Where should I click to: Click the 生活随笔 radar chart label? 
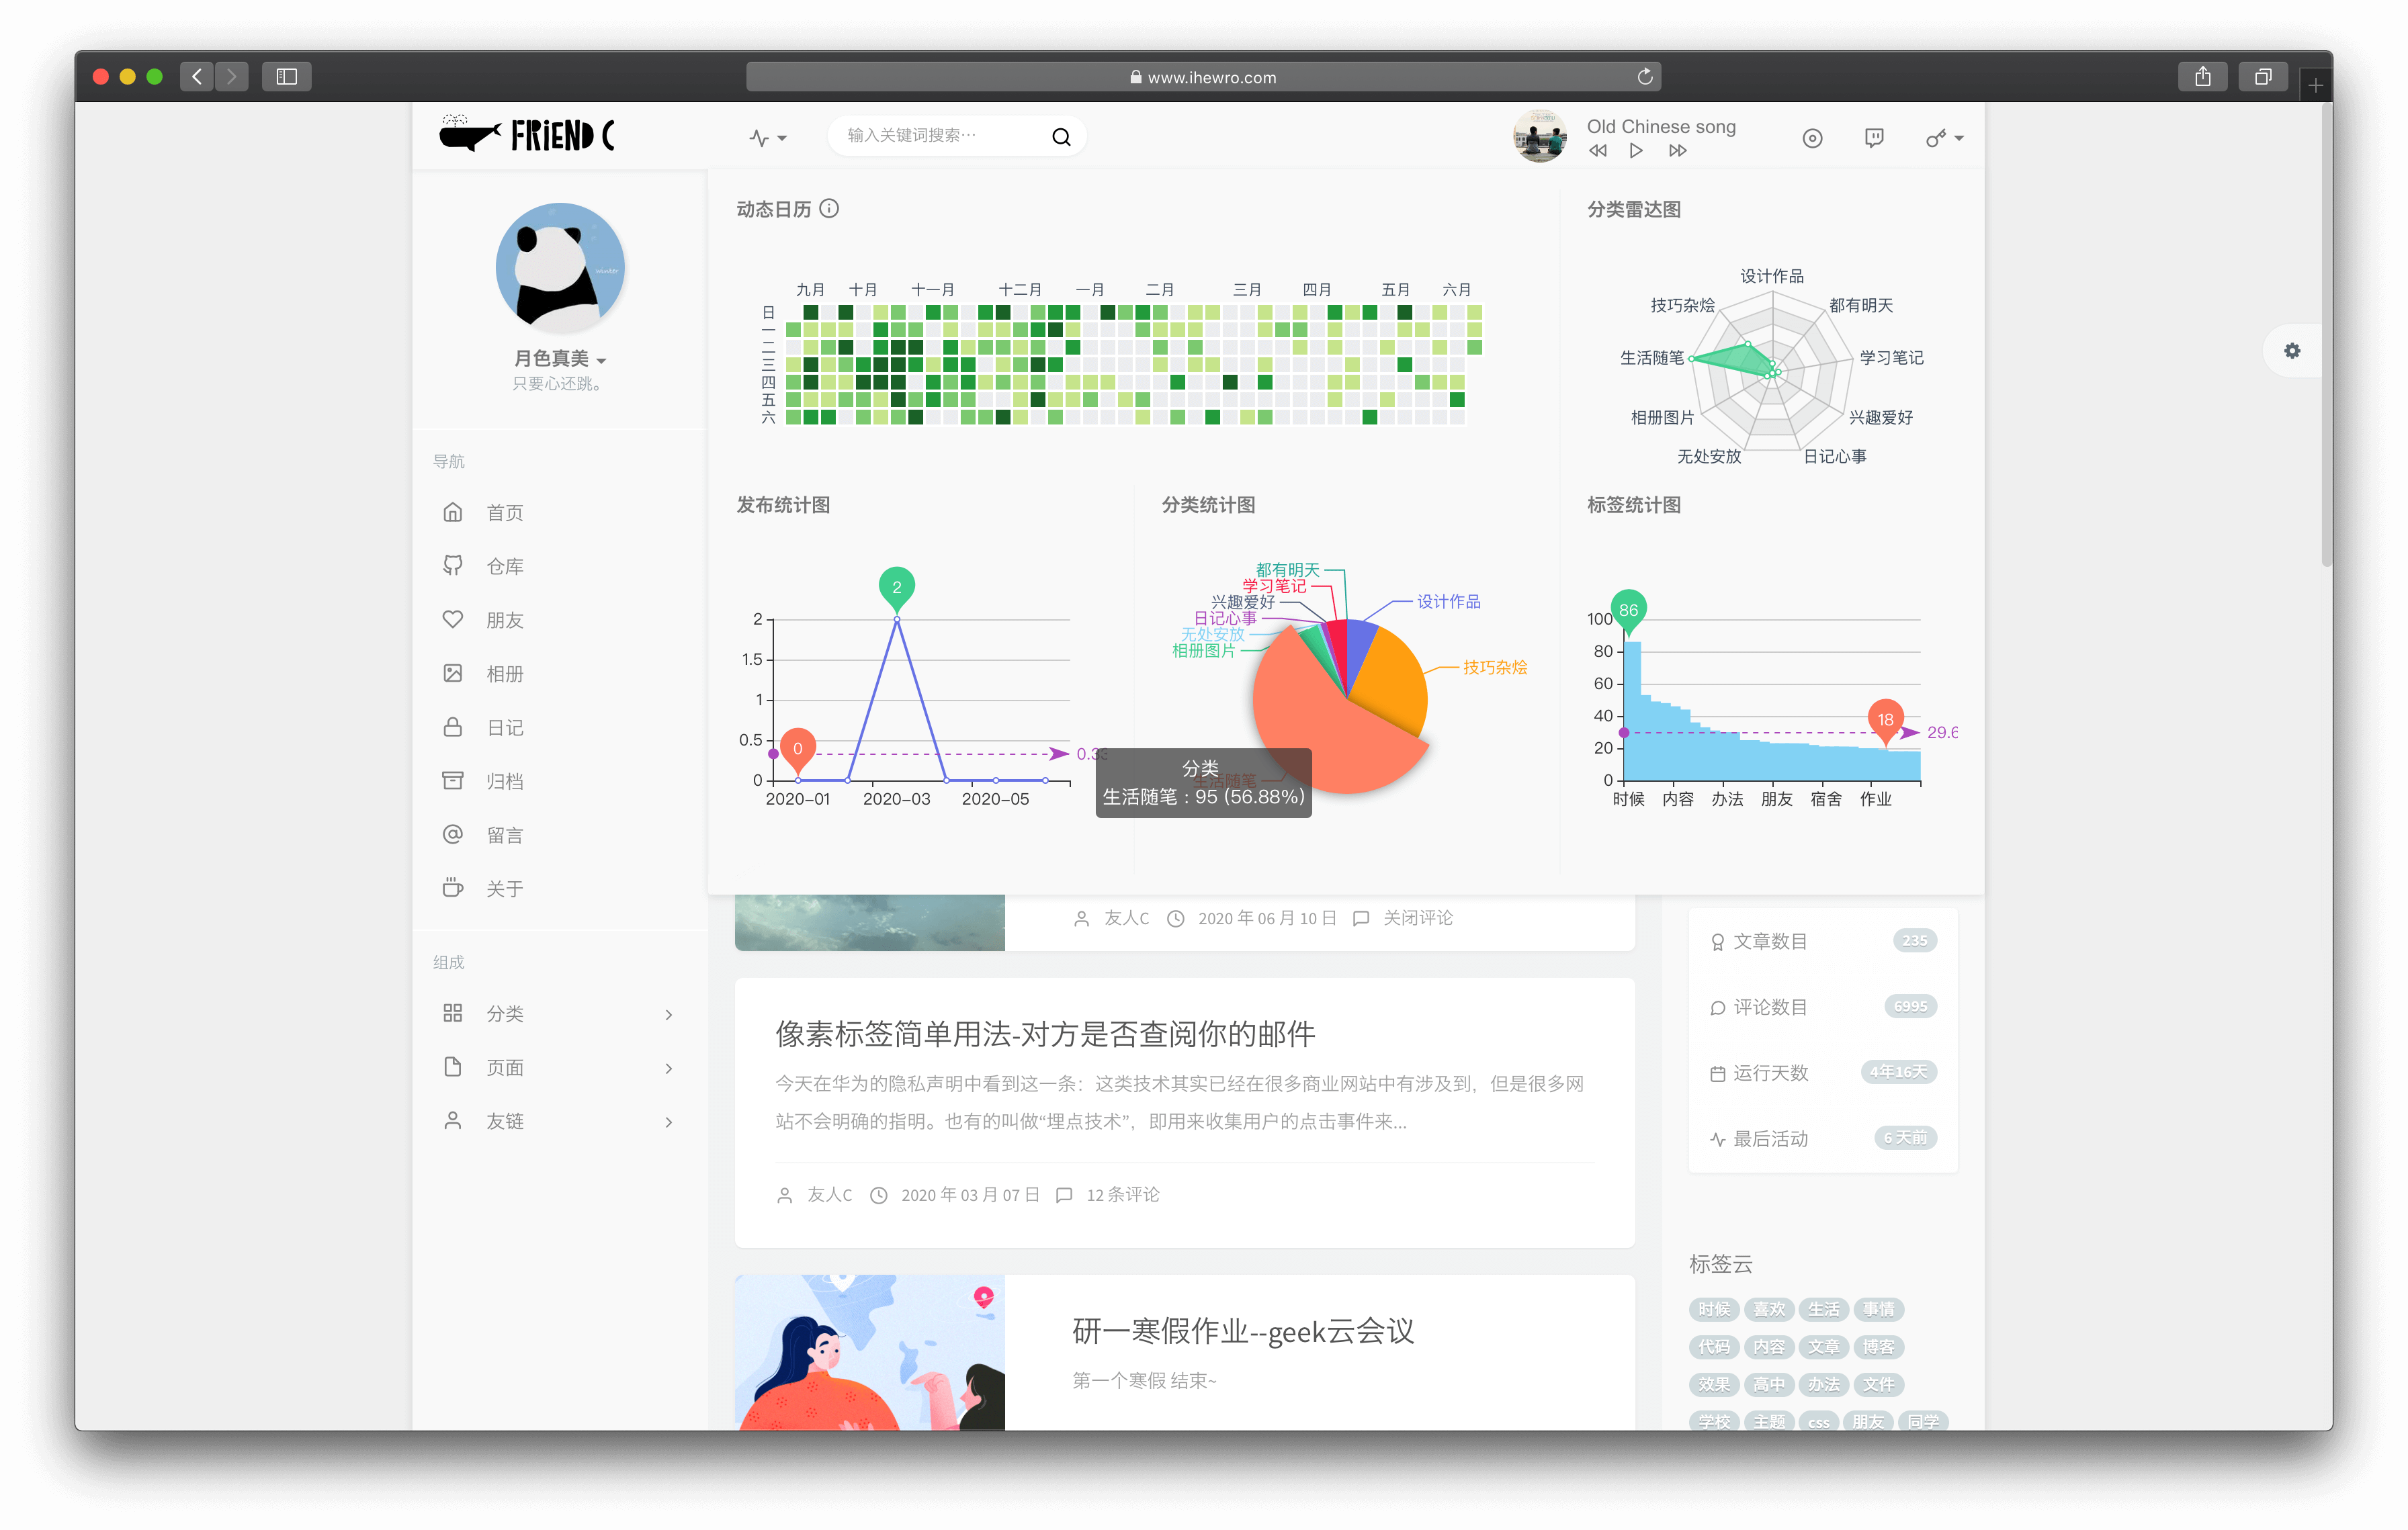(x=1652, y=358)
